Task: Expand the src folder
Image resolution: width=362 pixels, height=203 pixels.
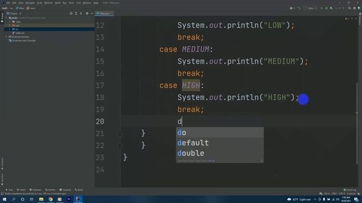Action: coord(10,29)
